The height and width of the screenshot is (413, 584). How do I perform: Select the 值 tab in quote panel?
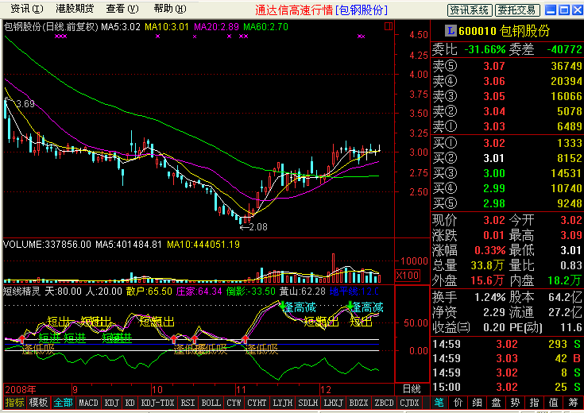554,403
